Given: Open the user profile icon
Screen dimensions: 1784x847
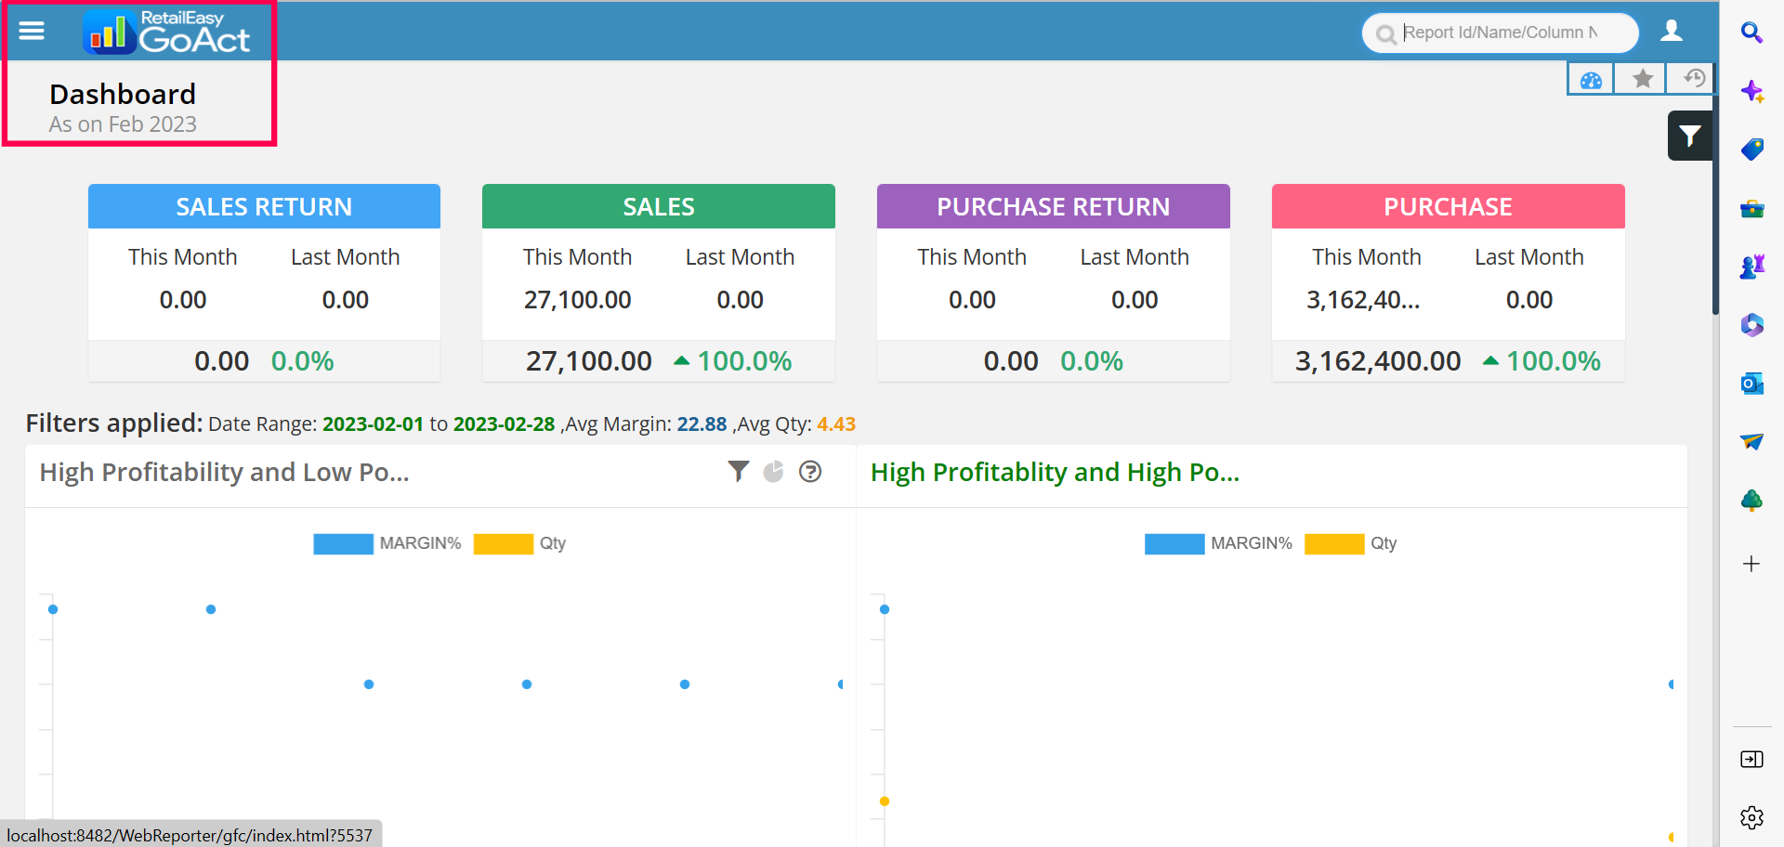Looking at the screenshot, I should (1672, 32).
